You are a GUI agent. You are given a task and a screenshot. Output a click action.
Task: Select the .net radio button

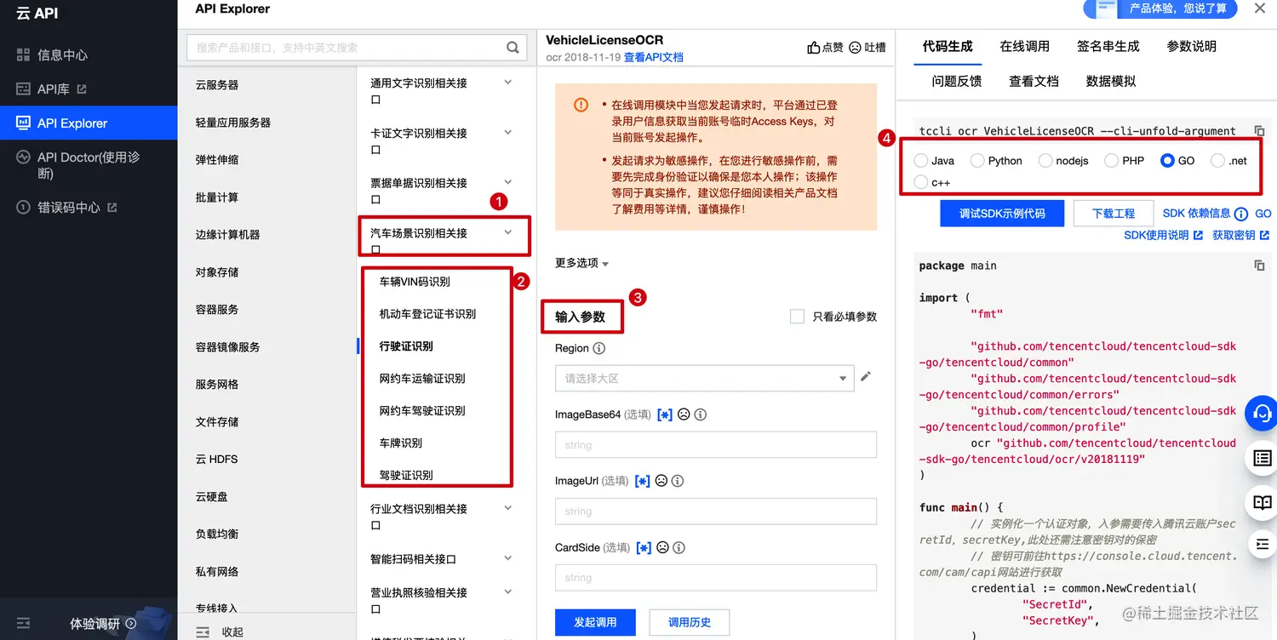coord(1217,160)
